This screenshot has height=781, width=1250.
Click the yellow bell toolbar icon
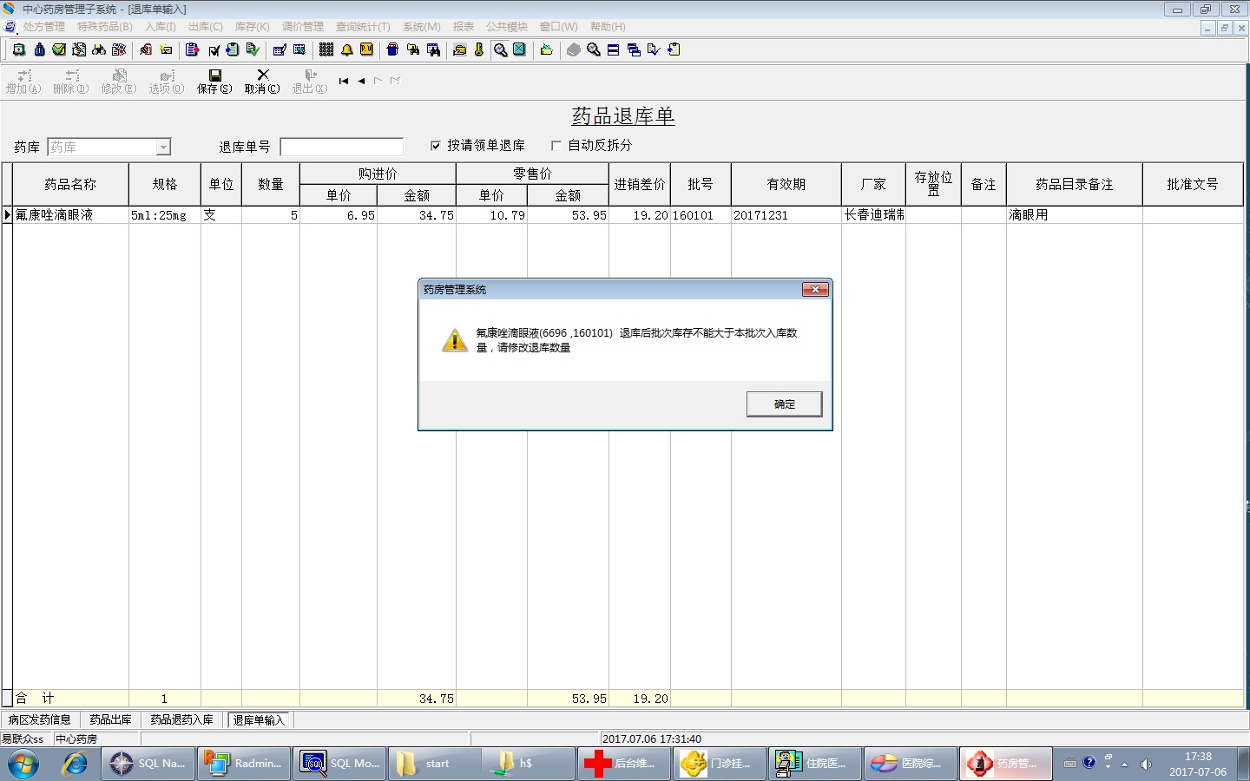click(x=346, y=49)
